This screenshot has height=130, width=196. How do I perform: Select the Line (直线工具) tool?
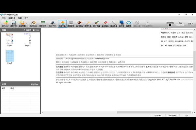click(114, 24)
